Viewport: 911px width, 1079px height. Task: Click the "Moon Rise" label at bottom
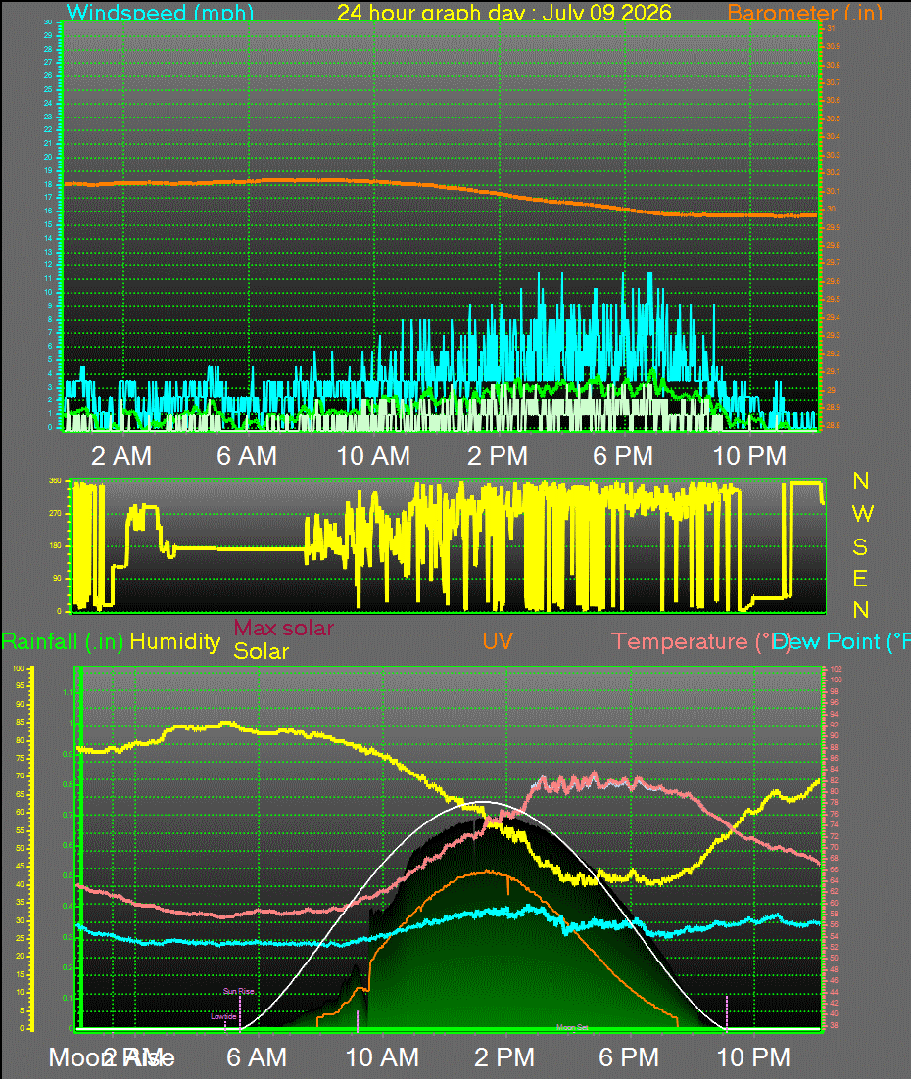pyautogui.click(x=112, y=1057)
